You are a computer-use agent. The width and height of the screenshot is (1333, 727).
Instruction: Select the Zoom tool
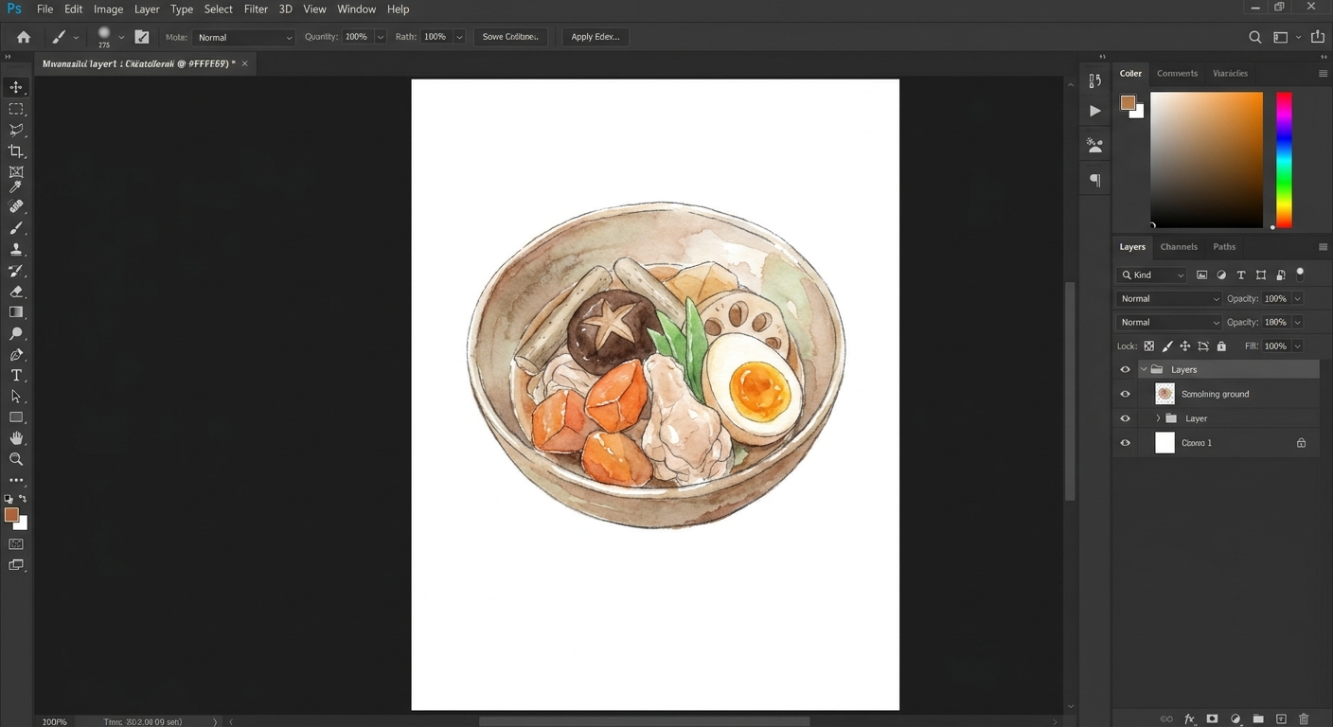click(x=16, y=459)
